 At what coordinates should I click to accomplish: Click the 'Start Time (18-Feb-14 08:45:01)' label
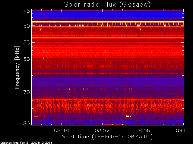pyautogui.click(x=107, y=137)
